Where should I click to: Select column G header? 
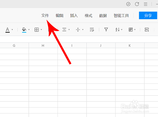pyautogui.click(x=14, y=46)
